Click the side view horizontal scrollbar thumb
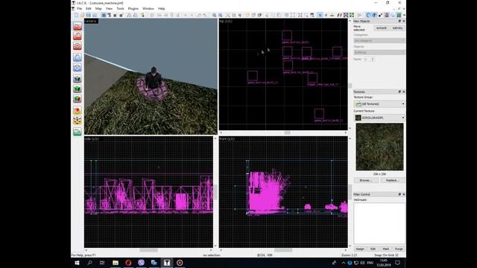The image size is (477, 268). coord(148,250)
